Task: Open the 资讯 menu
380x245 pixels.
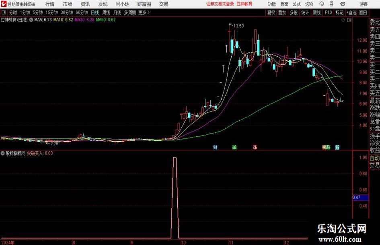Action: click(85, 4)
